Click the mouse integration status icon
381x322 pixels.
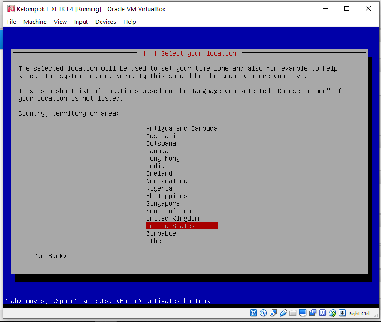point(333,313)
